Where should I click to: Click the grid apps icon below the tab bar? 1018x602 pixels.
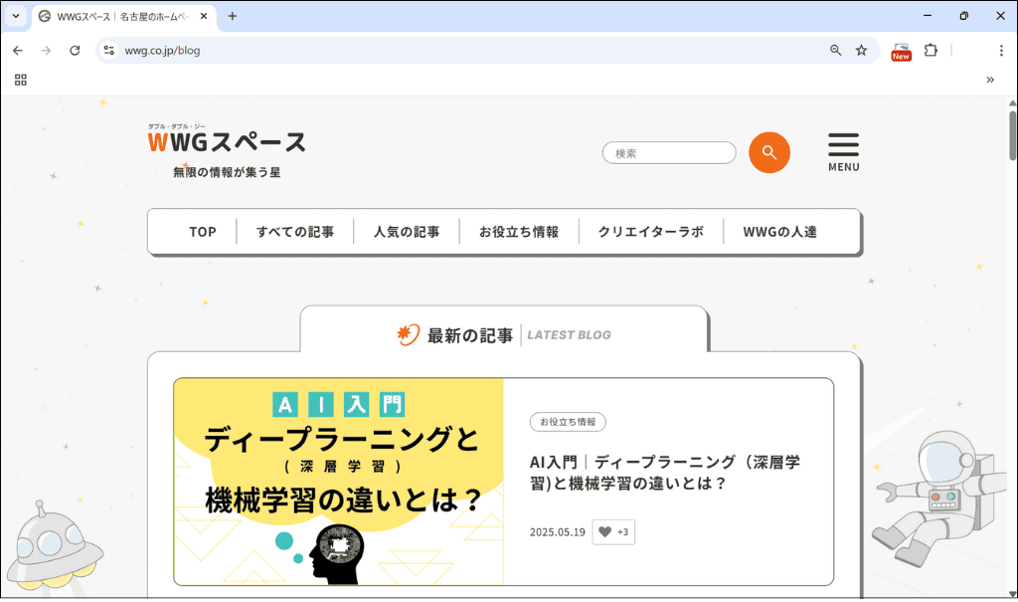point(20,80)
